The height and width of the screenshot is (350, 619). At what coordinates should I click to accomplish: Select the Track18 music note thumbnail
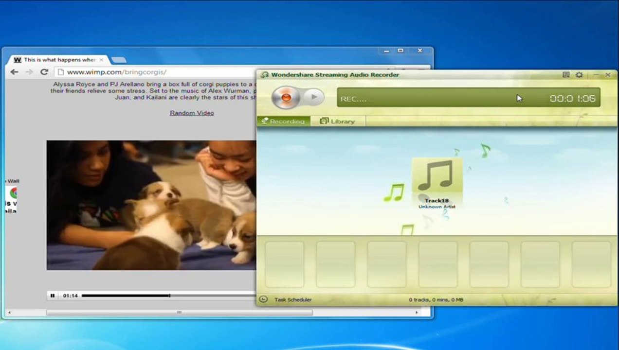tap(437, 175)
